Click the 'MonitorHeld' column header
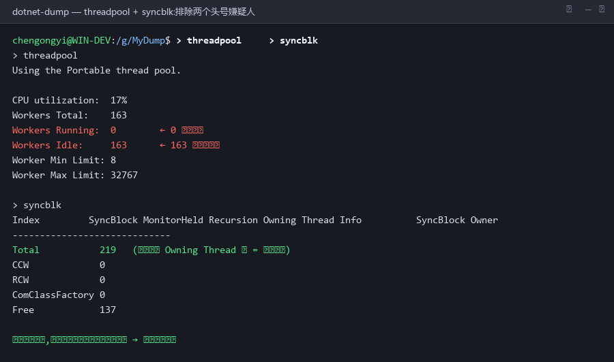 [173, 220]
